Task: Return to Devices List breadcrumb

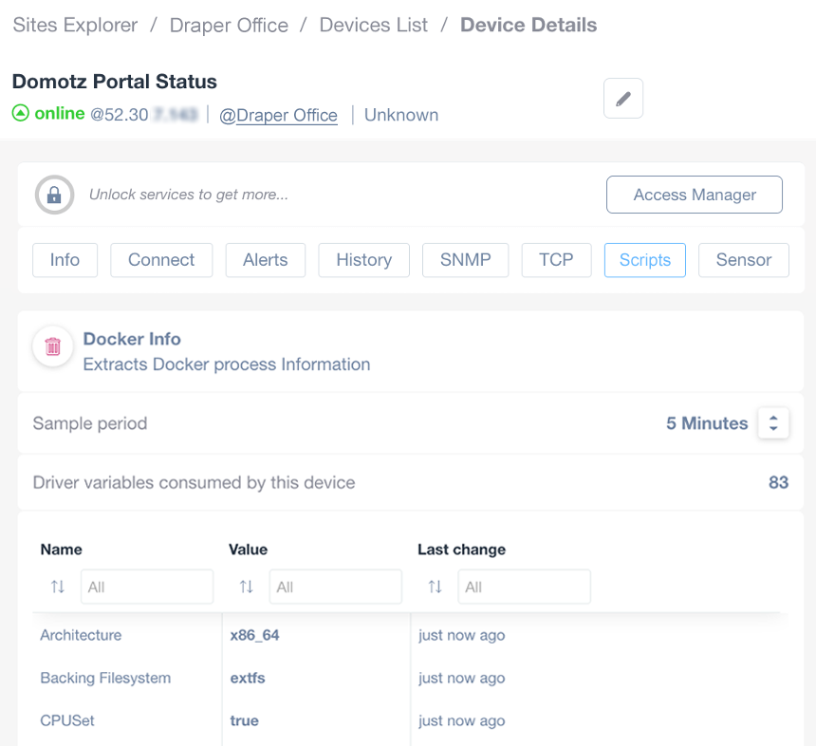Action: (x=374, y=25)
